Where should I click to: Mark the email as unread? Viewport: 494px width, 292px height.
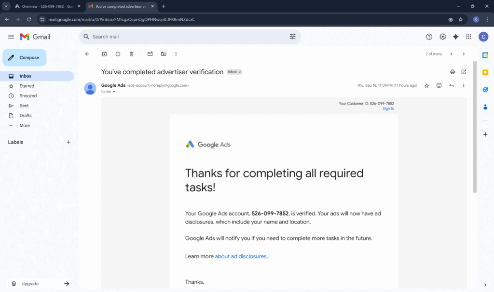point(150,54)
